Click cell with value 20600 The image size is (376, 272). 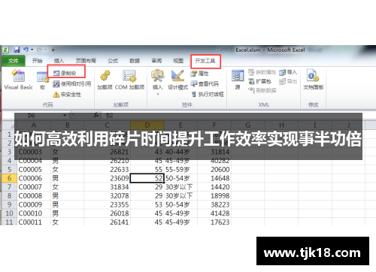tap(214, 170)
